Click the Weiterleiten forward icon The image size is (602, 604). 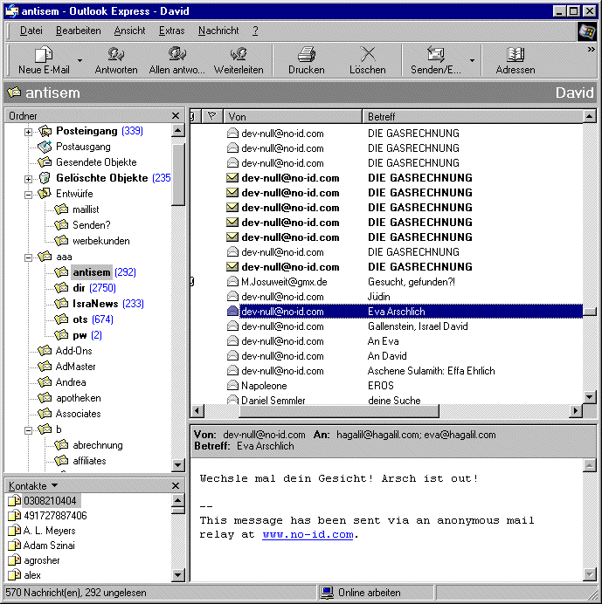click(239, 54)
